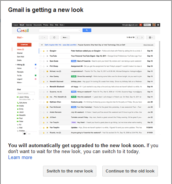Screen dimensions: 172x184
Task: Open the settings gear in preview toolbar
Action: [x=150, y=37]
